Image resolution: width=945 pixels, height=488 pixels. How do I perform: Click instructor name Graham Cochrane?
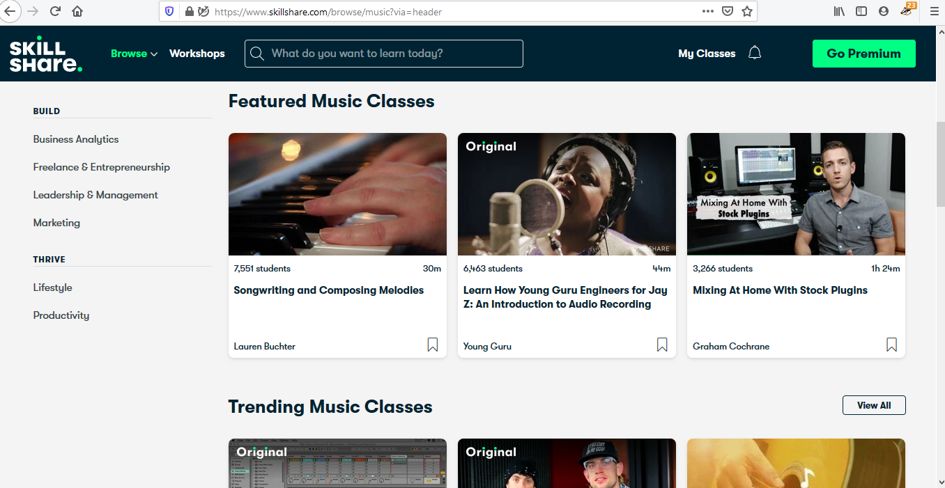pyautogui.click(x=731, y=346)
